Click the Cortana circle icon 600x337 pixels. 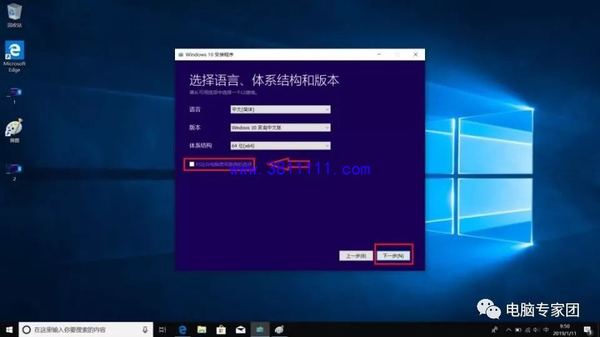(x=26, y=330)
